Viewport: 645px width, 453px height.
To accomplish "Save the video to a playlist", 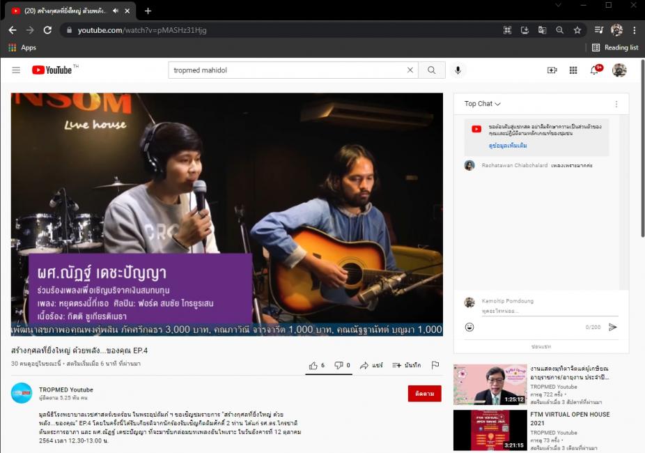I will click(x=406, y=365).
